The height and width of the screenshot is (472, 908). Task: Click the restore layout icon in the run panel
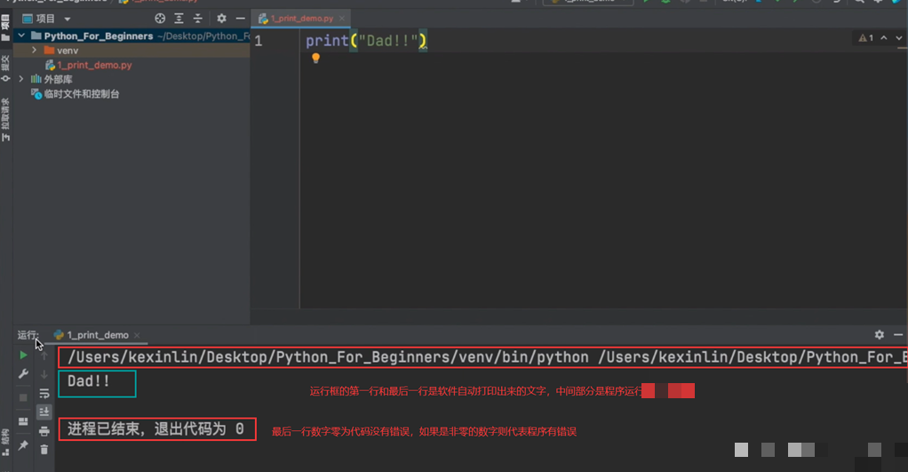click(x=23, y=421)
